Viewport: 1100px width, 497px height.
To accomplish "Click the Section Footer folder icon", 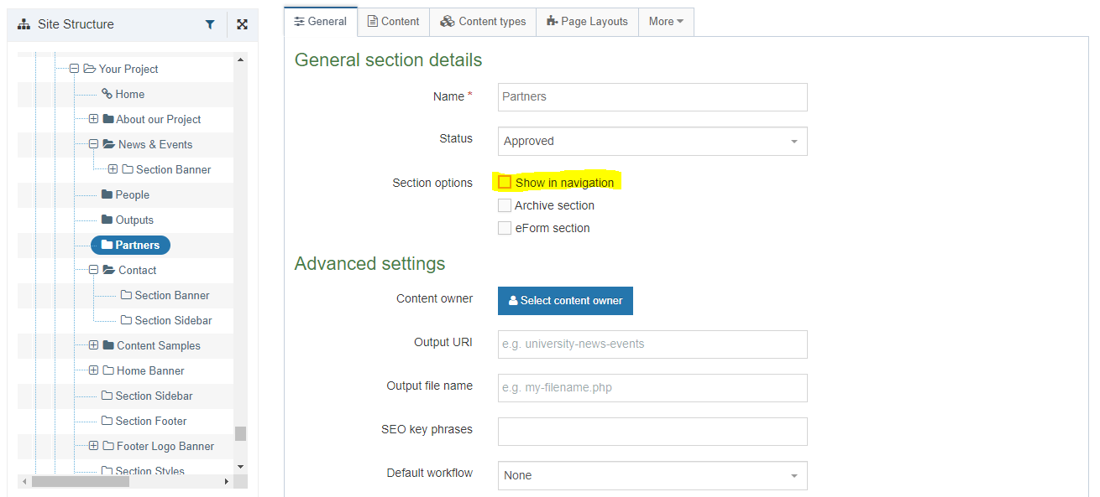I will click(107, 421).
